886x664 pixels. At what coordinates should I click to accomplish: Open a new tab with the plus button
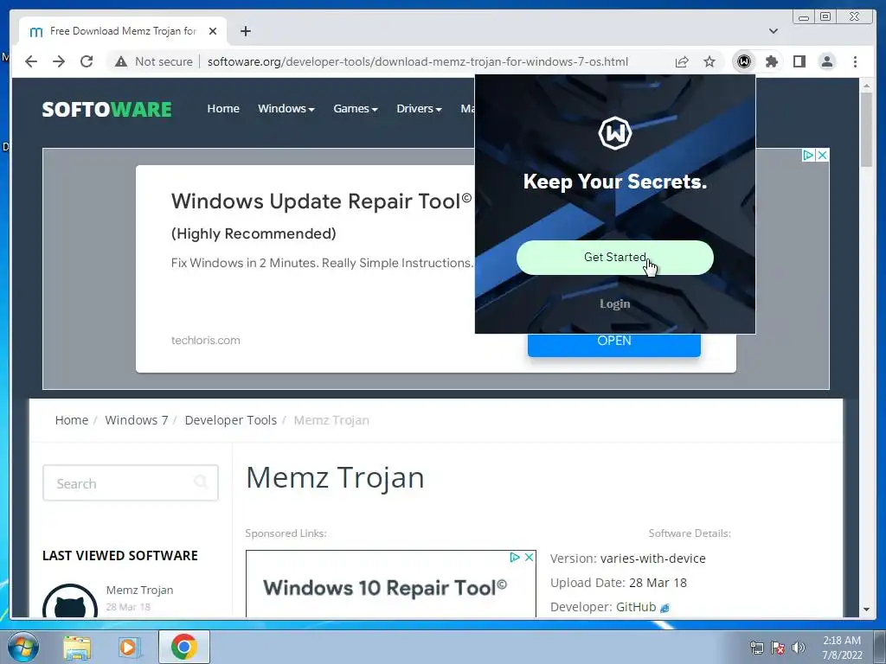(245, 31)
